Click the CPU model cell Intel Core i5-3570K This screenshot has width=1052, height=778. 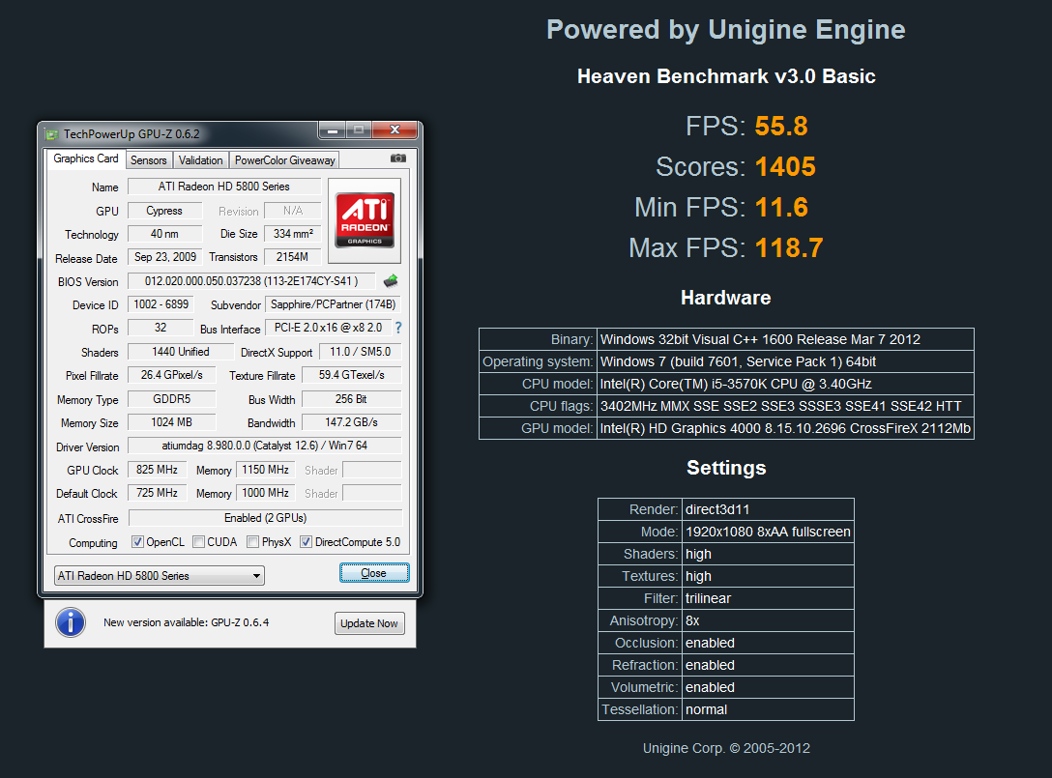tap(785, 384)
